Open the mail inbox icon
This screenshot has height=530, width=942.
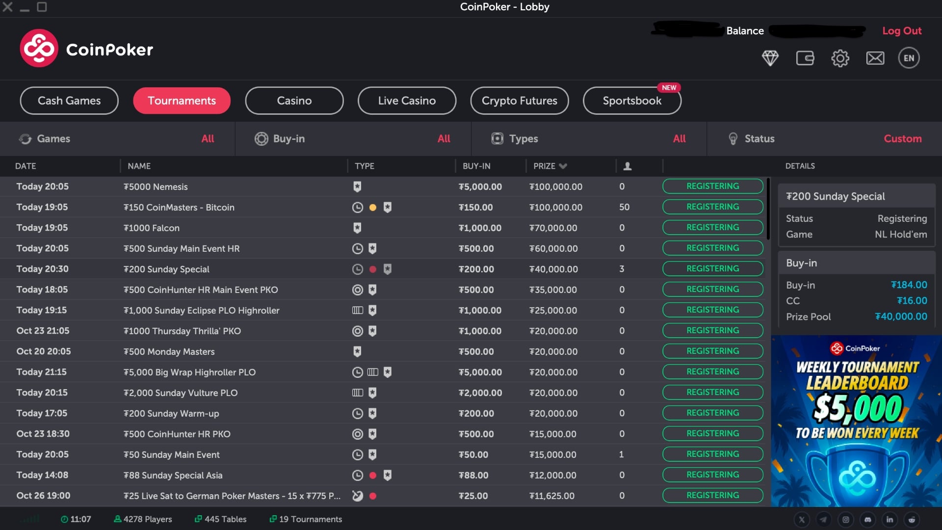[x=875, y=58]
